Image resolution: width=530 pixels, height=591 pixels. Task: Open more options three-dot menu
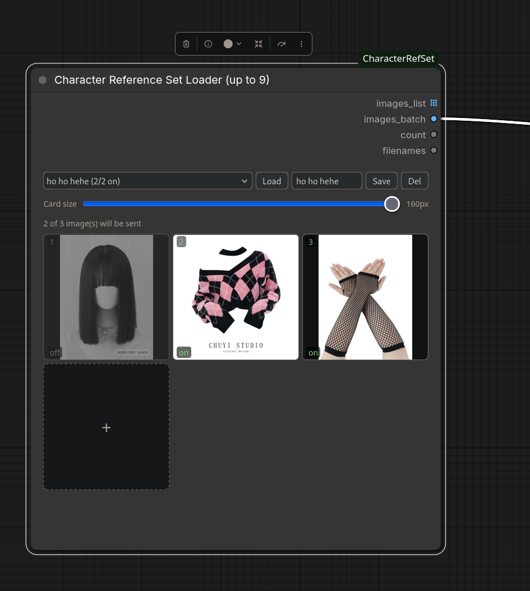tap(301, 44)
